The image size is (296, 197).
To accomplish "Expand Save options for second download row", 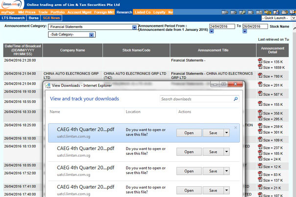I will click(226, 152).
